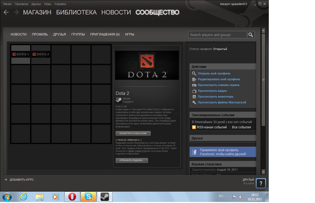Open the Игры menu in the menu bar
Image resolution: width=315 pixels, height=203 pixels.
[x=48, y=4]
